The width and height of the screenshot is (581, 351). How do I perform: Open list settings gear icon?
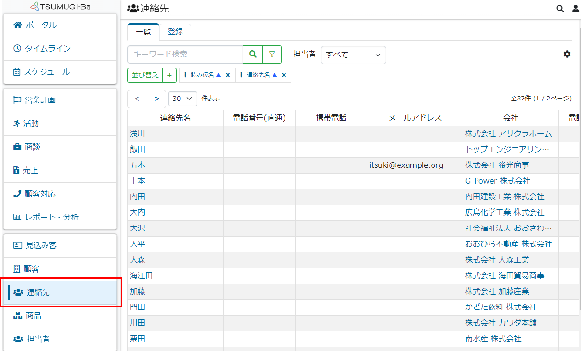pos(567,54)
